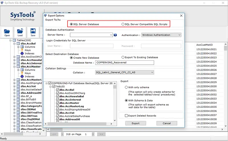The width and height of the screenshot is (228, 141).
Task: Uncheck the TABLES checkbox in export tree
Action: pos(54,87)
